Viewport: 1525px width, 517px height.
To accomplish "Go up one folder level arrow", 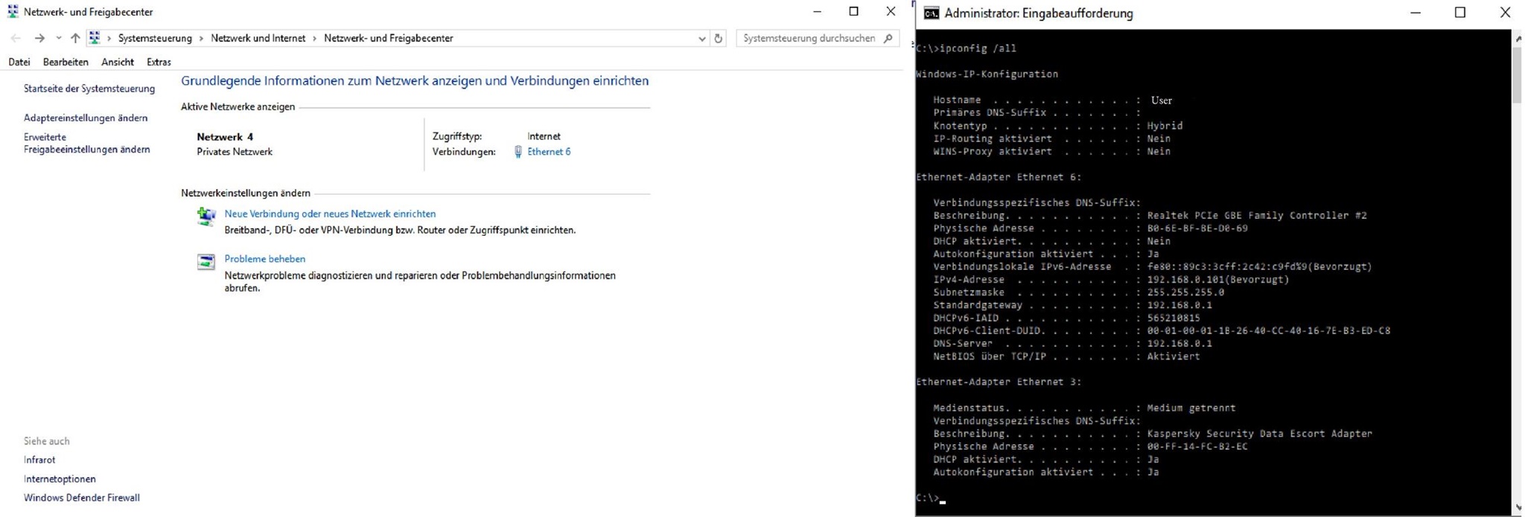I will coord(75,38).
